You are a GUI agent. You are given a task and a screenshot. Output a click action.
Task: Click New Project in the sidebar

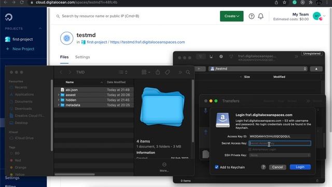(x=23, y=49)
